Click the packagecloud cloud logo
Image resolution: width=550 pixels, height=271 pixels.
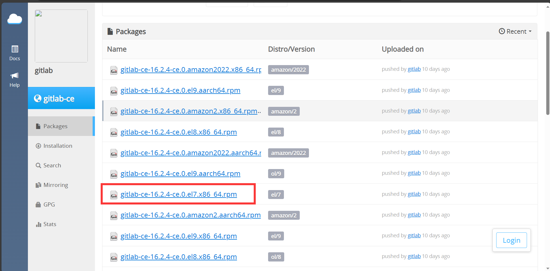[15, 19]
